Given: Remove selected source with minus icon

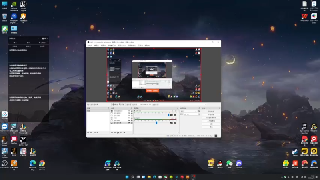Looking at the screenshot, I should click(115, 132).
